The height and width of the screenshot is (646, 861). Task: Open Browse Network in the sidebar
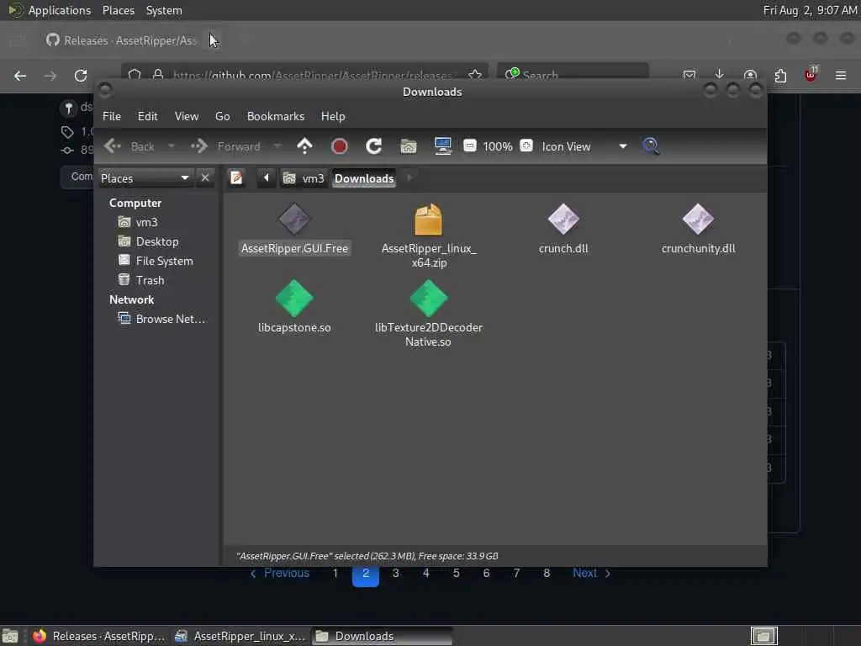pyautogui.click(x=161, y=319)
